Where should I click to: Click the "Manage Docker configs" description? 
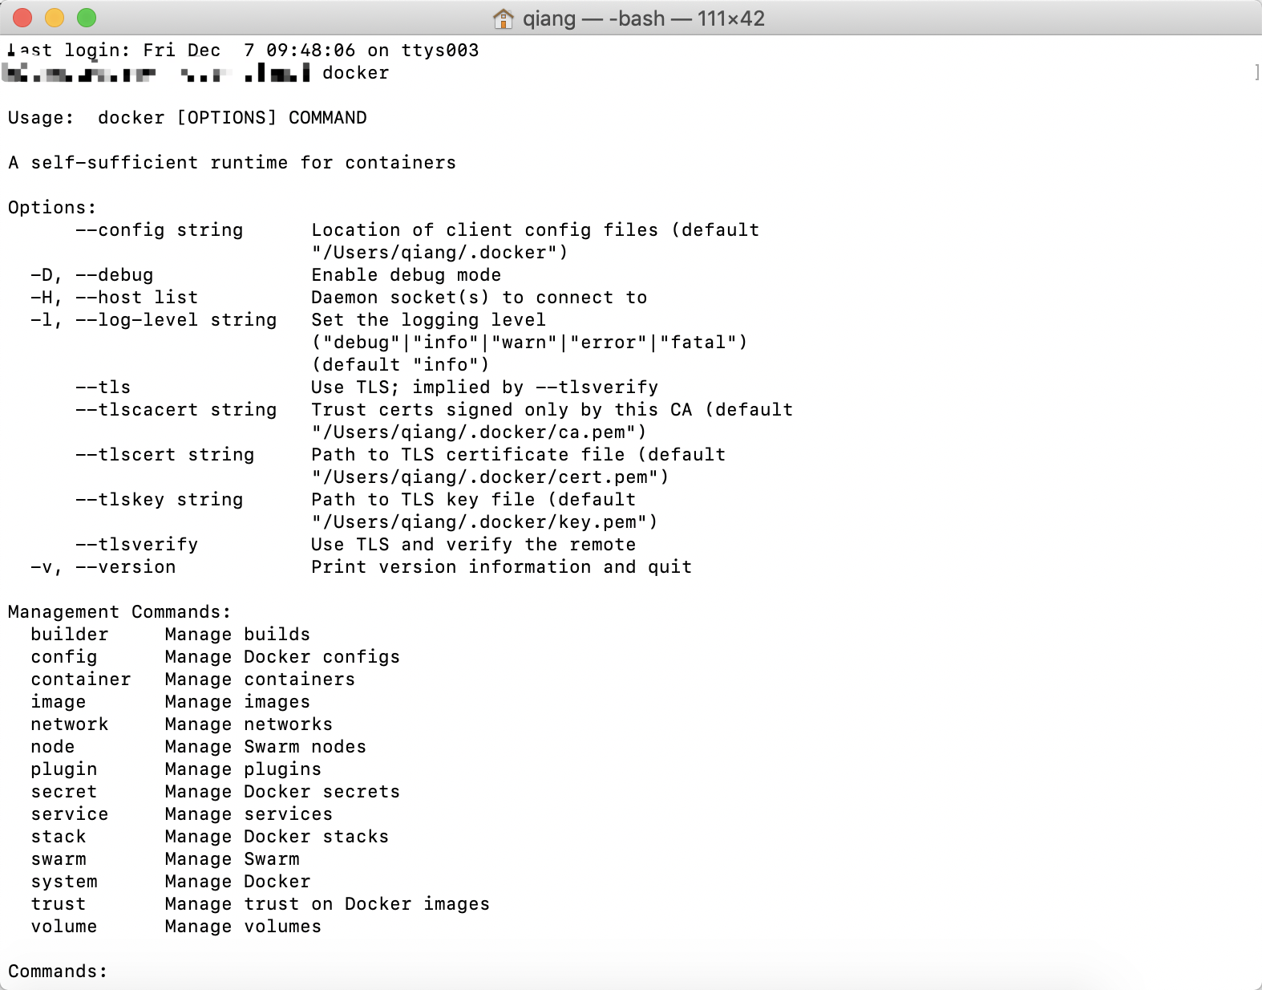[x=282, y=656]
